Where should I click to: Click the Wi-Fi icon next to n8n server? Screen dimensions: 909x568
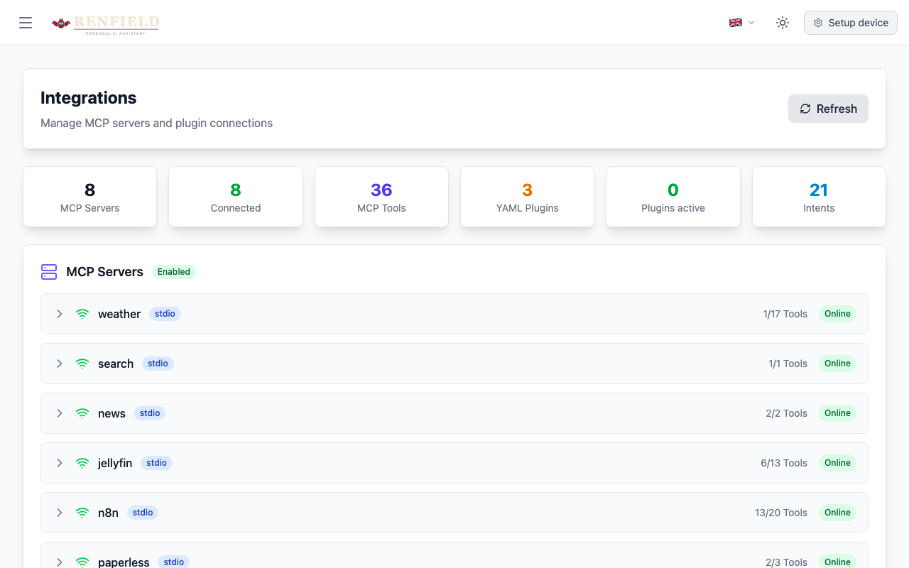tap(82, 513)
